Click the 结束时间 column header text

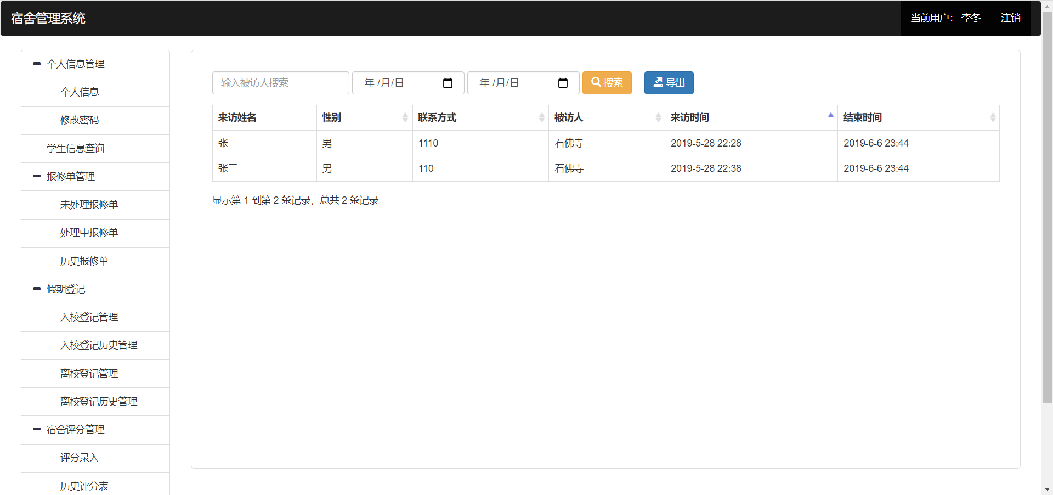tap(863, 117)
